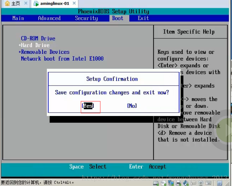
Task: Click the Enter Accept key hint
Action: click(x=148, y=167)
